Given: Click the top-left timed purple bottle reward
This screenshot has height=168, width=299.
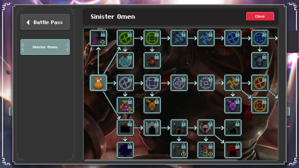Looking at the screenshot, I should click(x=98, y=38).
